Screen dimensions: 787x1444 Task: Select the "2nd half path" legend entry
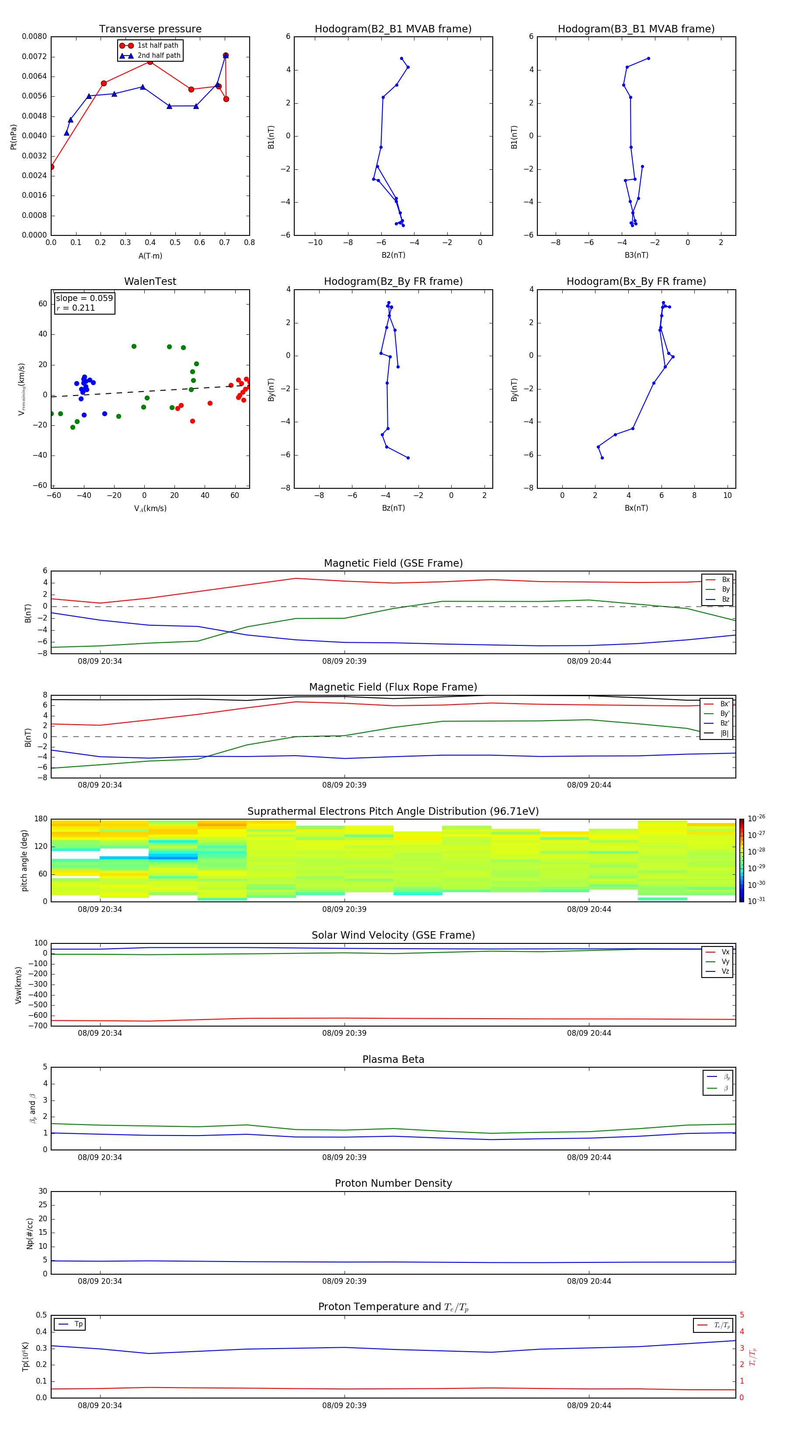click(x=150, y=56)
